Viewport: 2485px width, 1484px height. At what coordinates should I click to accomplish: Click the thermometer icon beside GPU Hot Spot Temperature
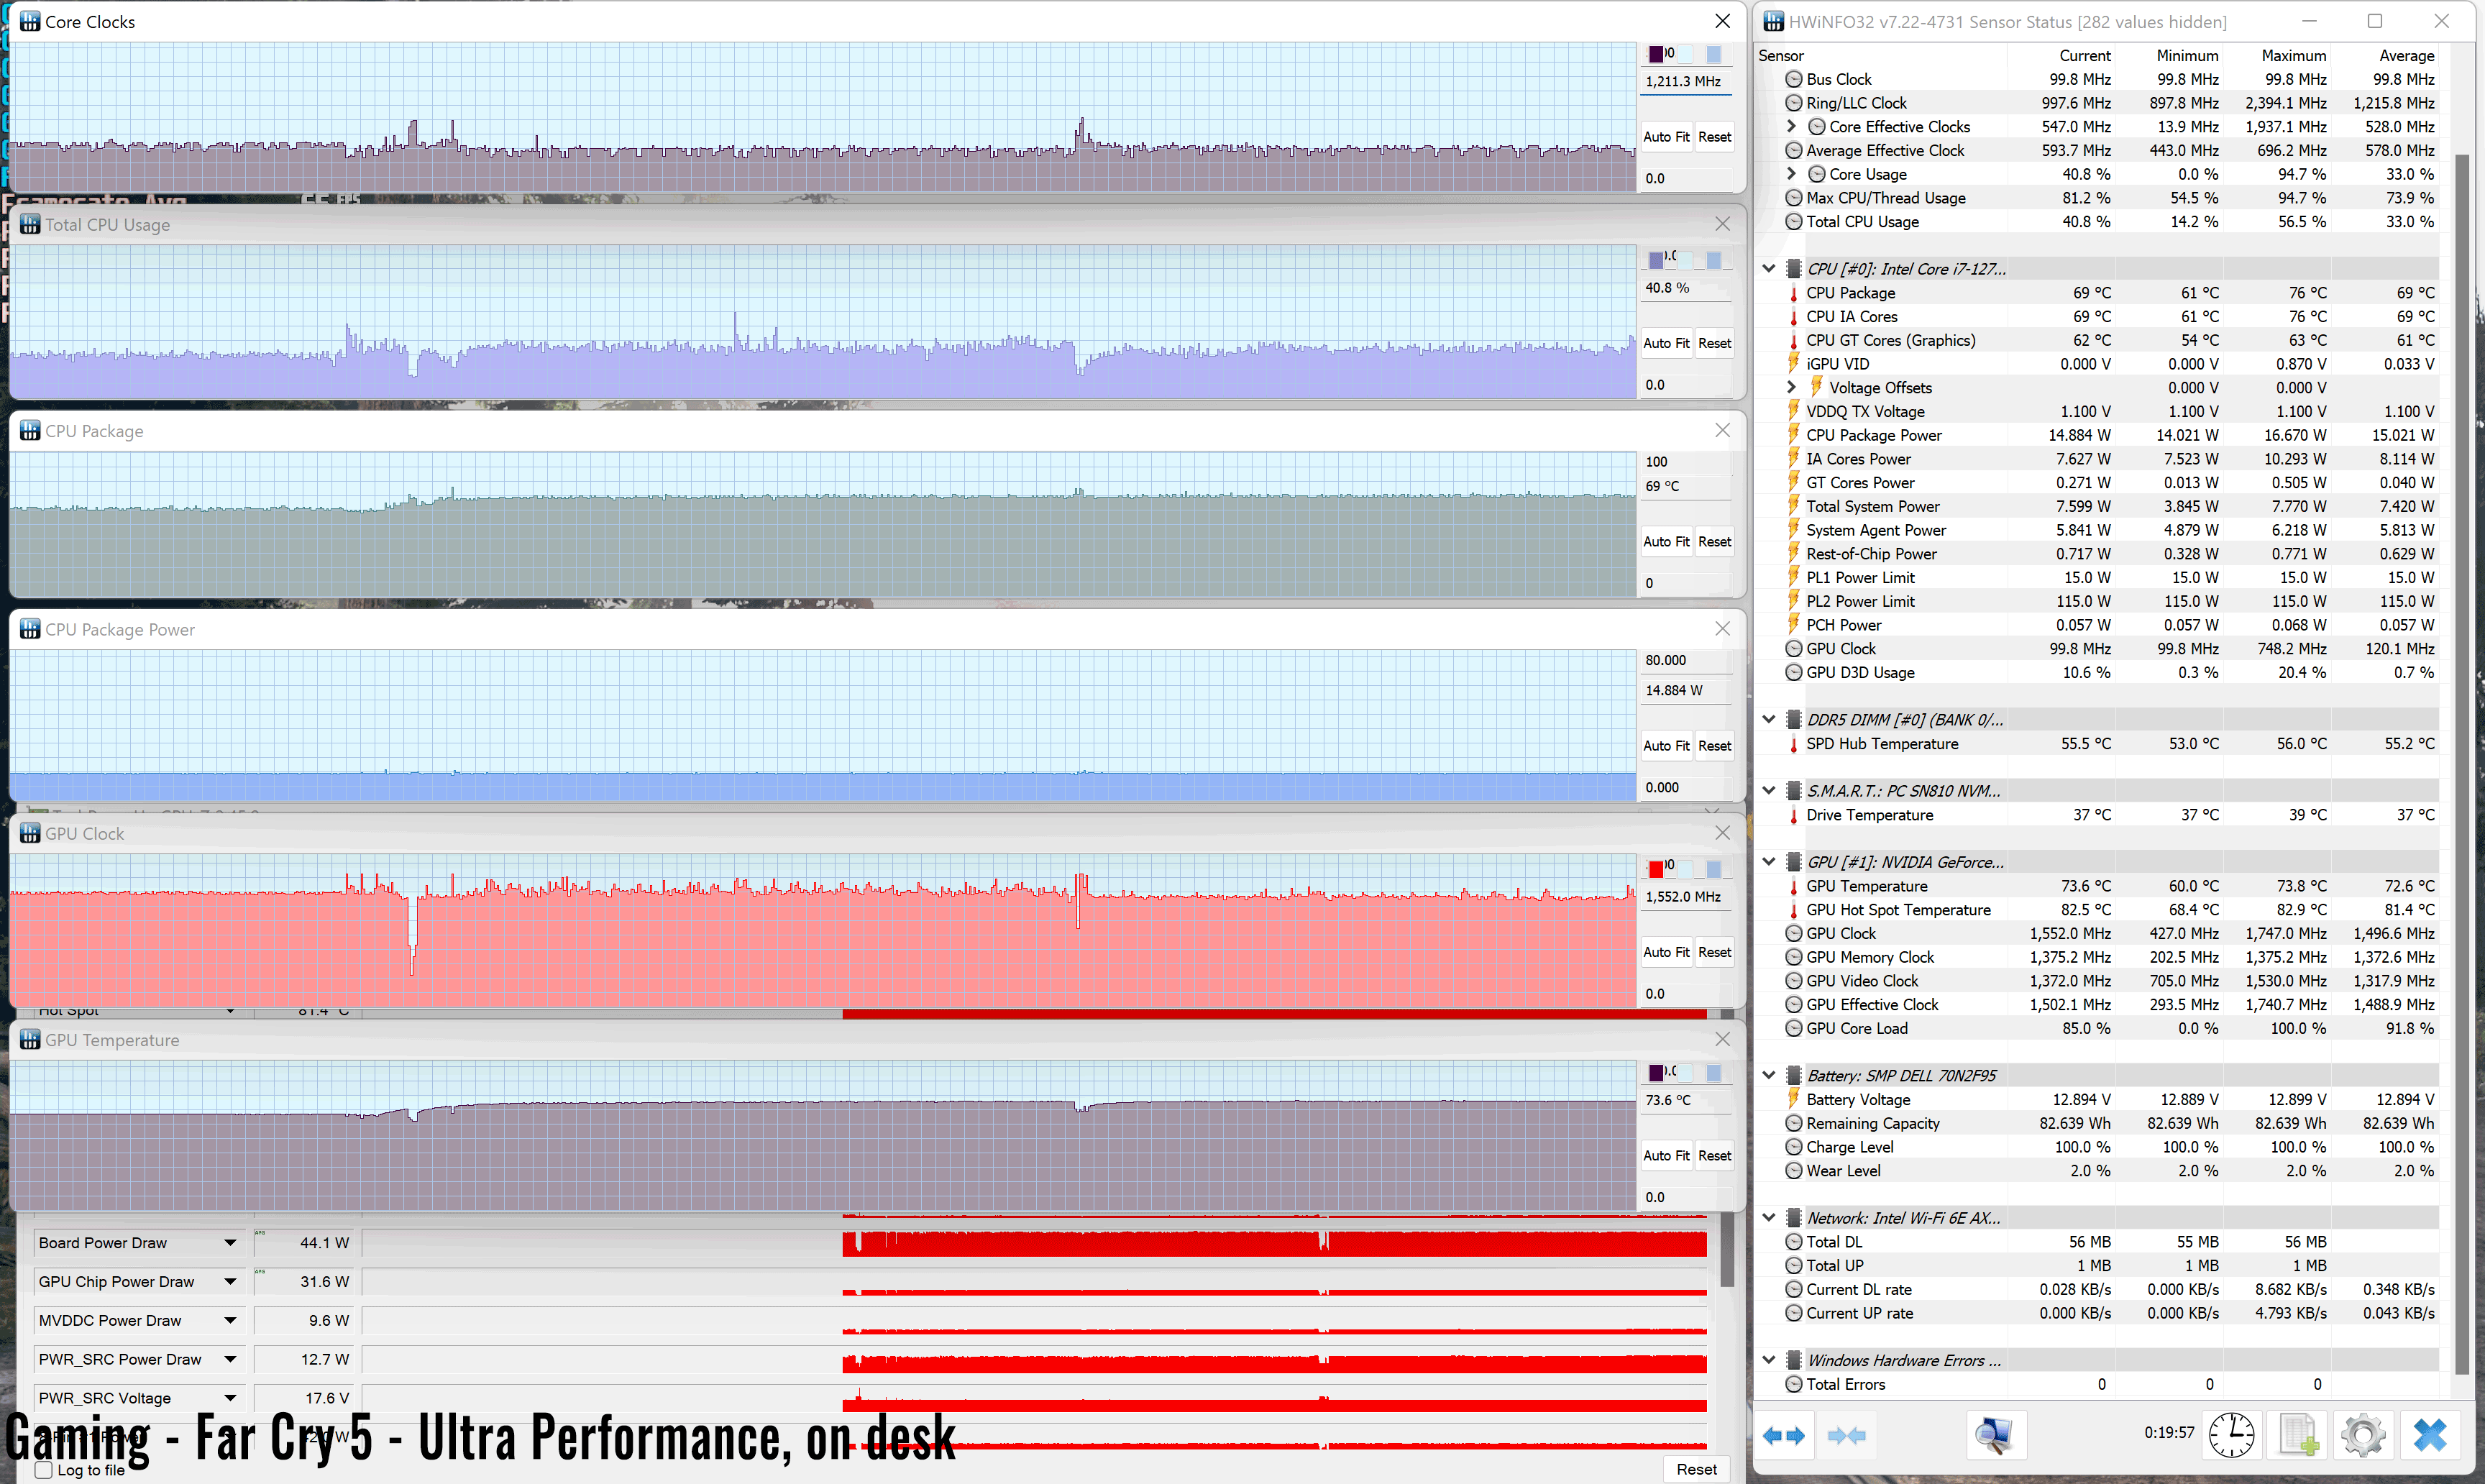click(x=1794, y=910)
